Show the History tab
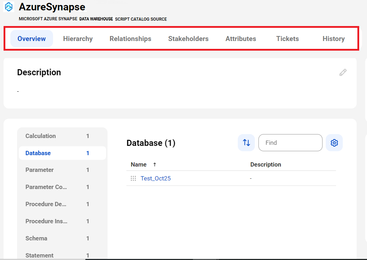This screenshot has height=260, width=367. [x=334, y=39]
